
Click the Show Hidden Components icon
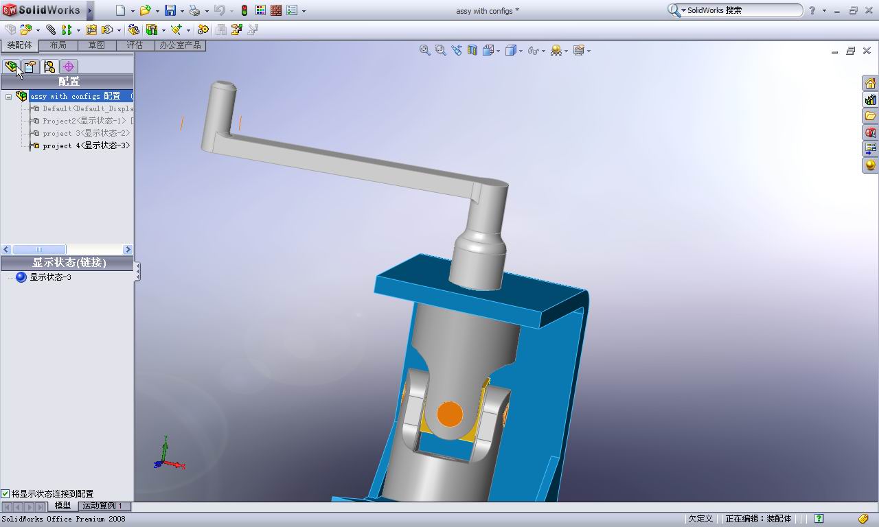coord(134,30)
